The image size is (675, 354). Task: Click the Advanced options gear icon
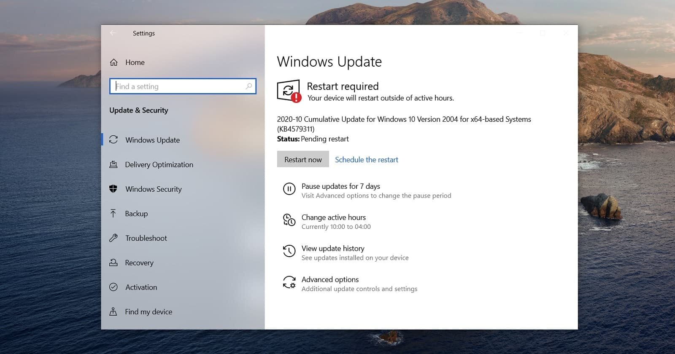click(x=289, y=282)
